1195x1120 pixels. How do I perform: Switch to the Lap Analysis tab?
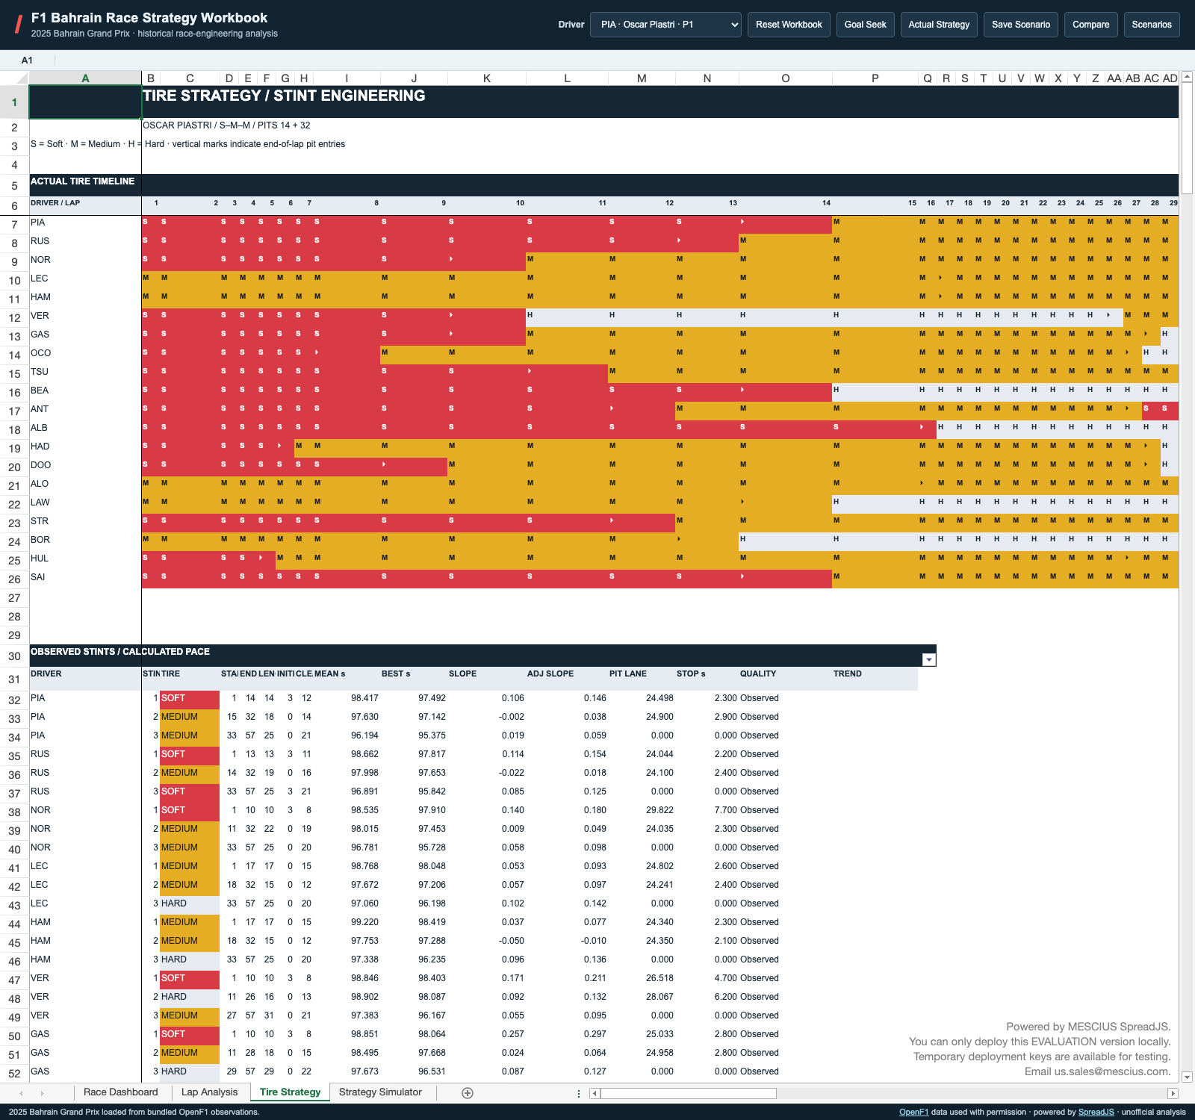click(209, 1092)
